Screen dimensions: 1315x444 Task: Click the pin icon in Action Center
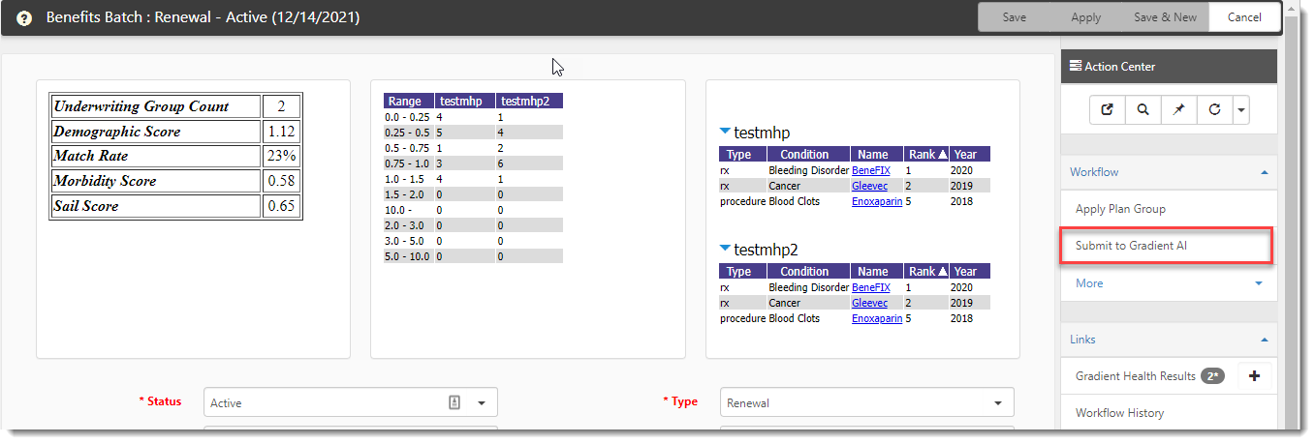(x=1179, y=110)
